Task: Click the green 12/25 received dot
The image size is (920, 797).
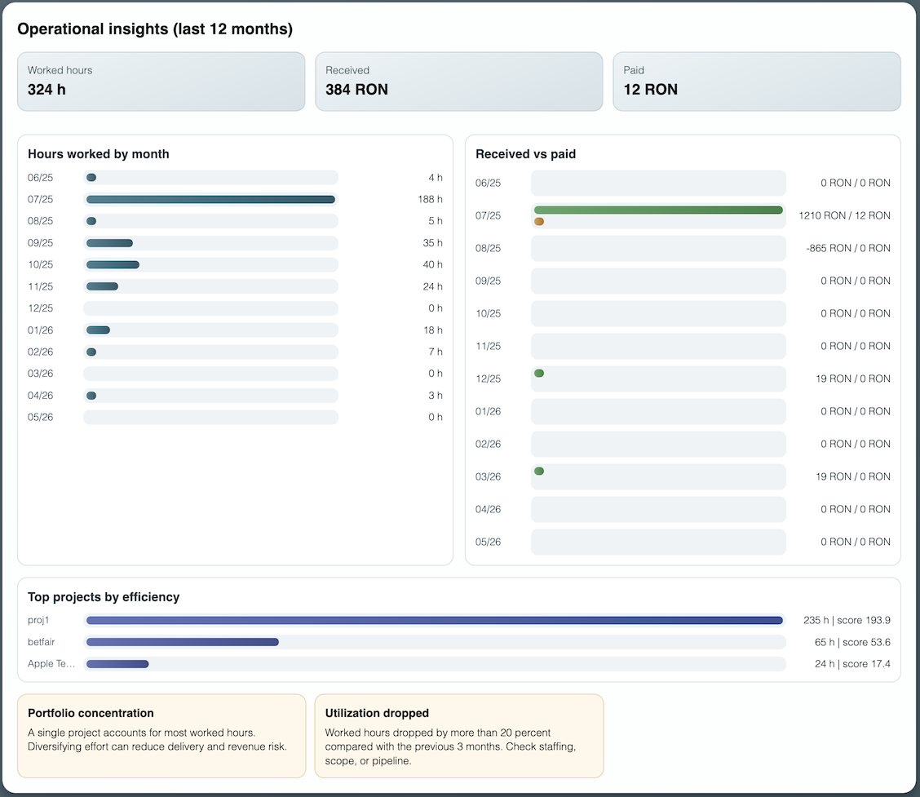Action: [539, 374]
